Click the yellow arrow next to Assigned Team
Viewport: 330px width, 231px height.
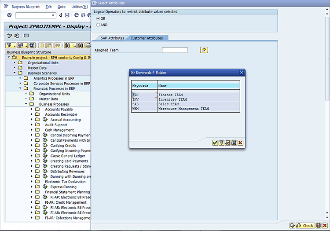pyautogui.click(x=204, y=50)
